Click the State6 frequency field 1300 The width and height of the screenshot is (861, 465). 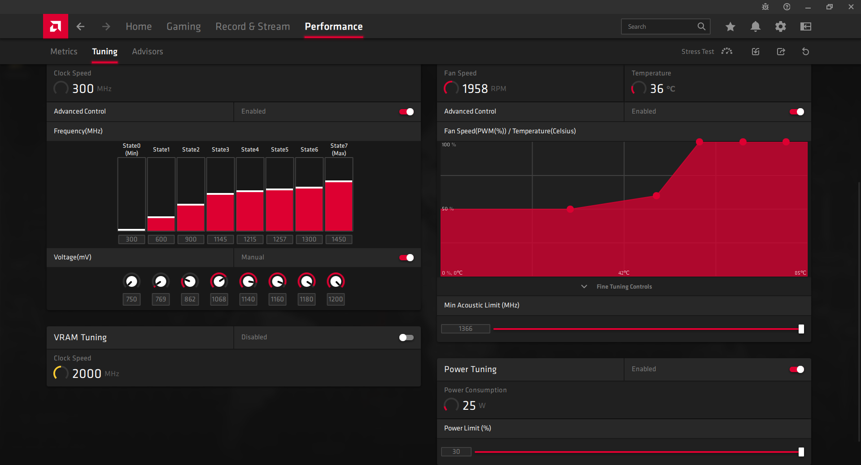click(x=309, y=239)
